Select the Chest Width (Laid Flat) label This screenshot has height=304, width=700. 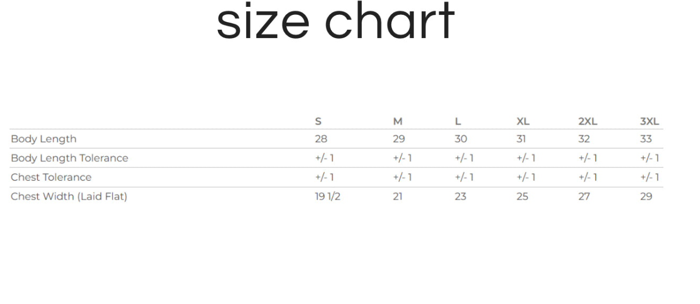tap(69, 196)
